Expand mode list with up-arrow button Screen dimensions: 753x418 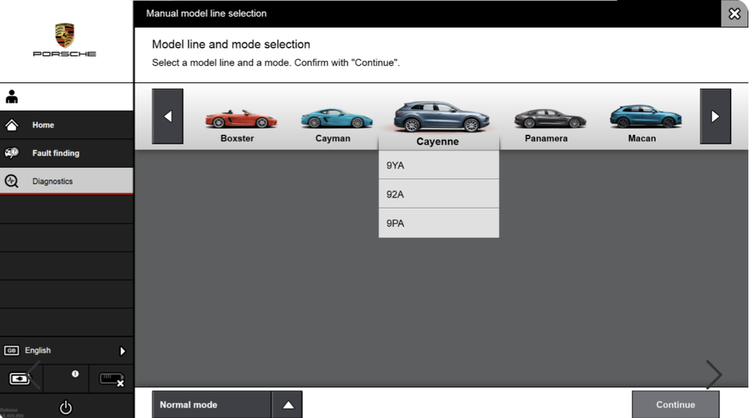(x=288, y=405)
